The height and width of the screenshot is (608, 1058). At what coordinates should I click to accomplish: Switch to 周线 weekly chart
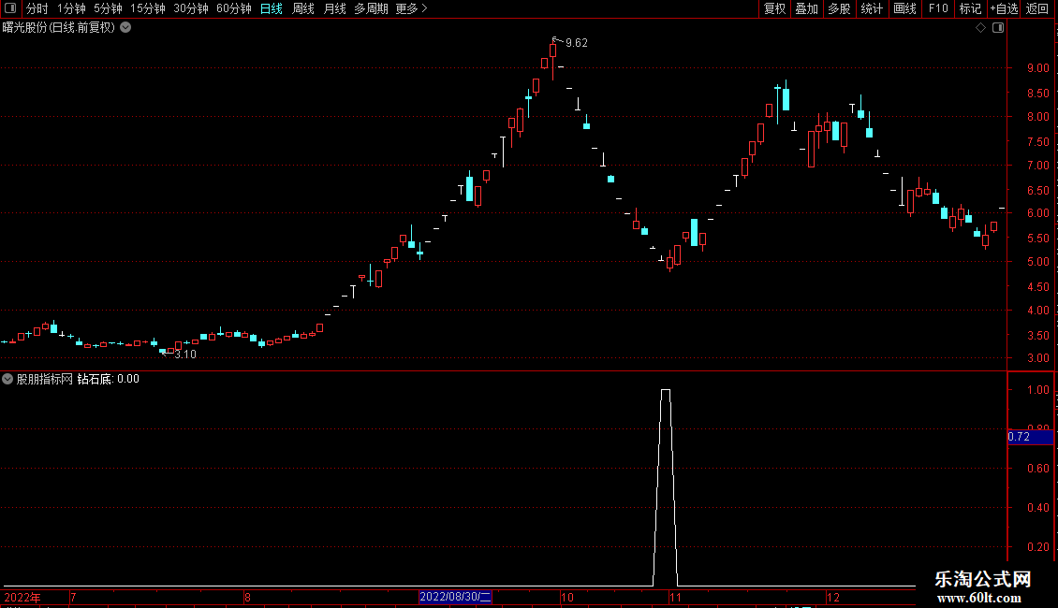[x=303, y=8]
